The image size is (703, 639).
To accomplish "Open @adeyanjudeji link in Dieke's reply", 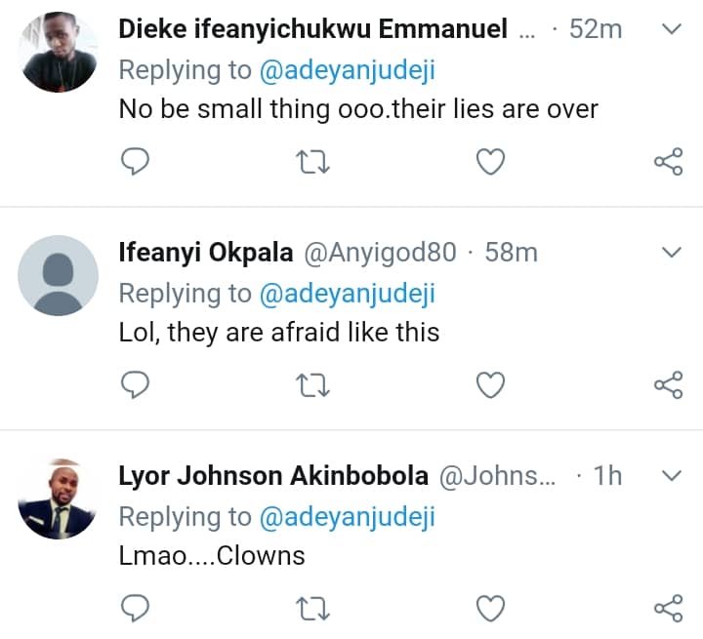I will 347,69.
